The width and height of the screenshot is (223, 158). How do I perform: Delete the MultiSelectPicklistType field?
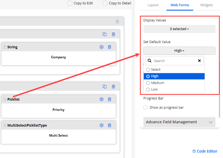coord(109,125)
